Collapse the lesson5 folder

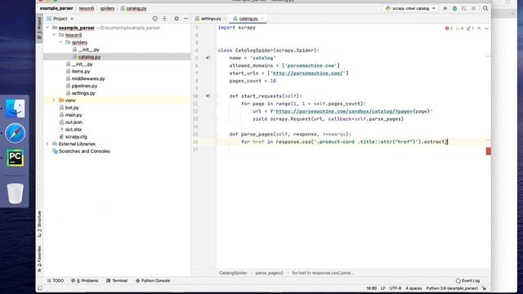(x=55, y=35)
